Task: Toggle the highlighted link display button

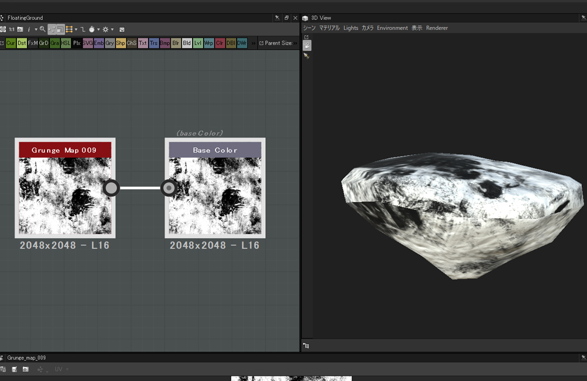Action: (52, 29)
